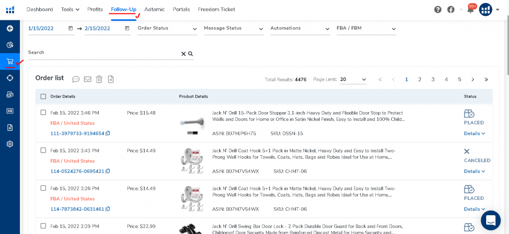Expand the Automations dropdown
The image size is (509, 234).
tap(300, 29)
